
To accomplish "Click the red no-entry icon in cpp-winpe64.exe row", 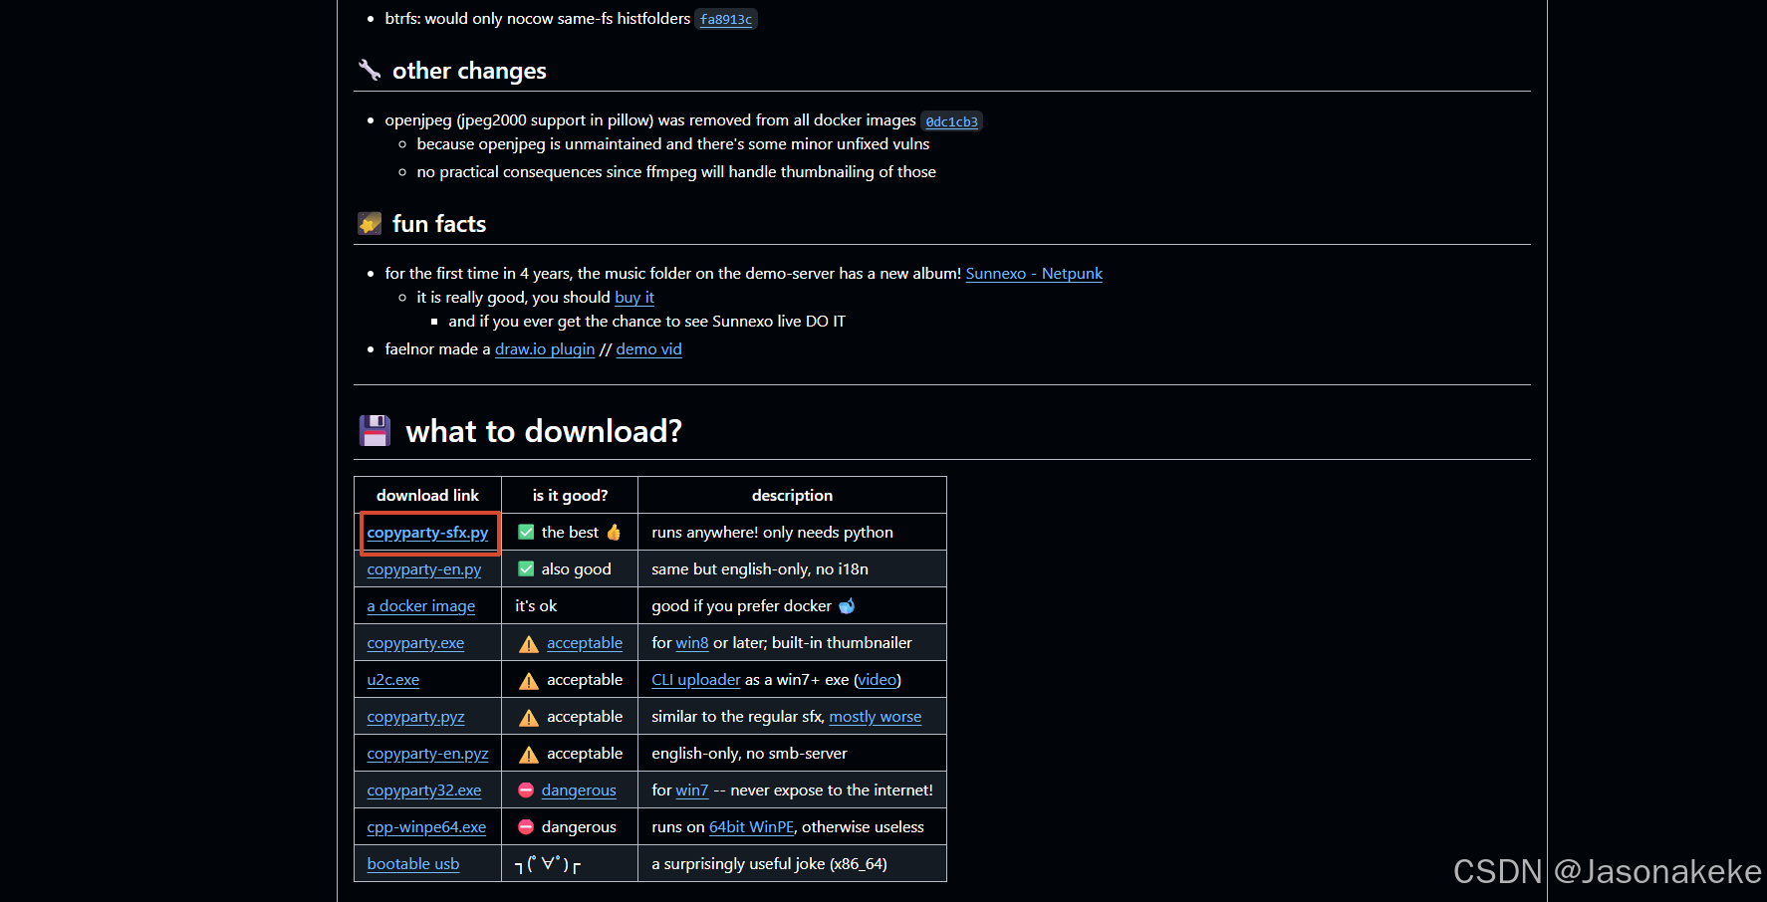I will click(526, 827).
